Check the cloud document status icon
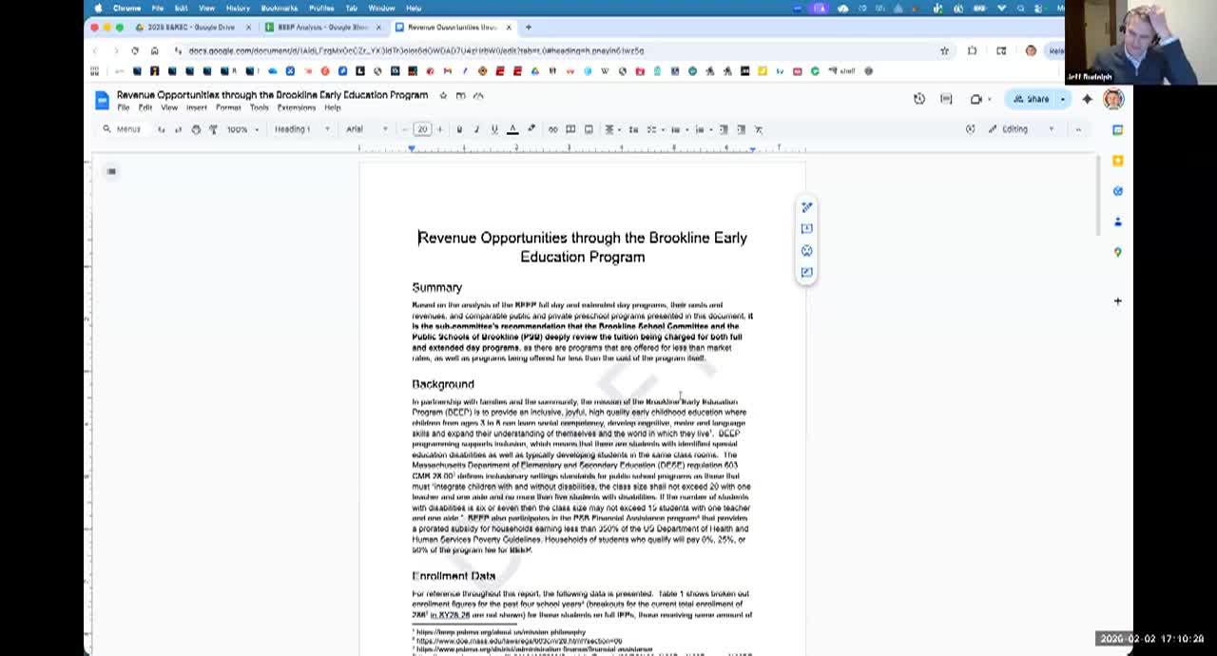Image resolution: width=1217 pixels, height=656 pixels. pos(478,95)
